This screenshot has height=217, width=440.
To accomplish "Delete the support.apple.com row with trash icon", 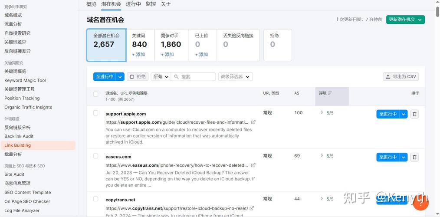I will point(414,114).
